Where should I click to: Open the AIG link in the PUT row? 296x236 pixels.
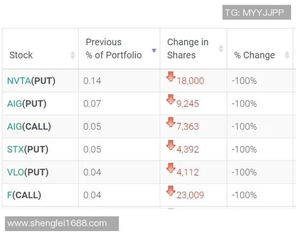(x=15, y=104)
